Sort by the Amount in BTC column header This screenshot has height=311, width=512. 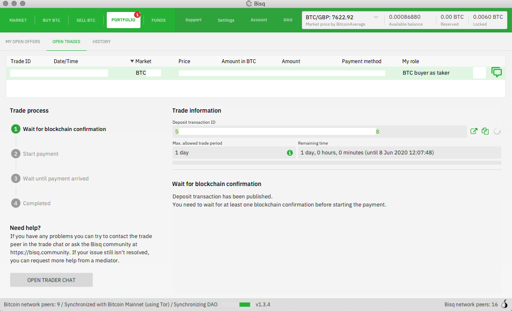[x=239, y=61]
